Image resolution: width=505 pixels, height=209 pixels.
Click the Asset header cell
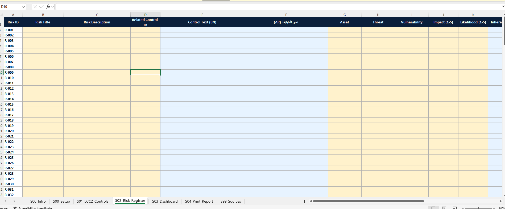(x=345, y=22)
